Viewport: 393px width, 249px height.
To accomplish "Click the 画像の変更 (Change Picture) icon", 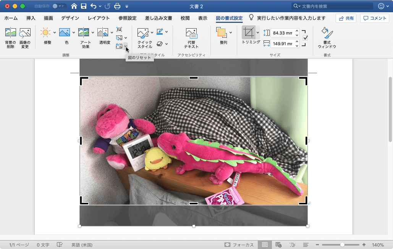I will (x=25, y=33).
